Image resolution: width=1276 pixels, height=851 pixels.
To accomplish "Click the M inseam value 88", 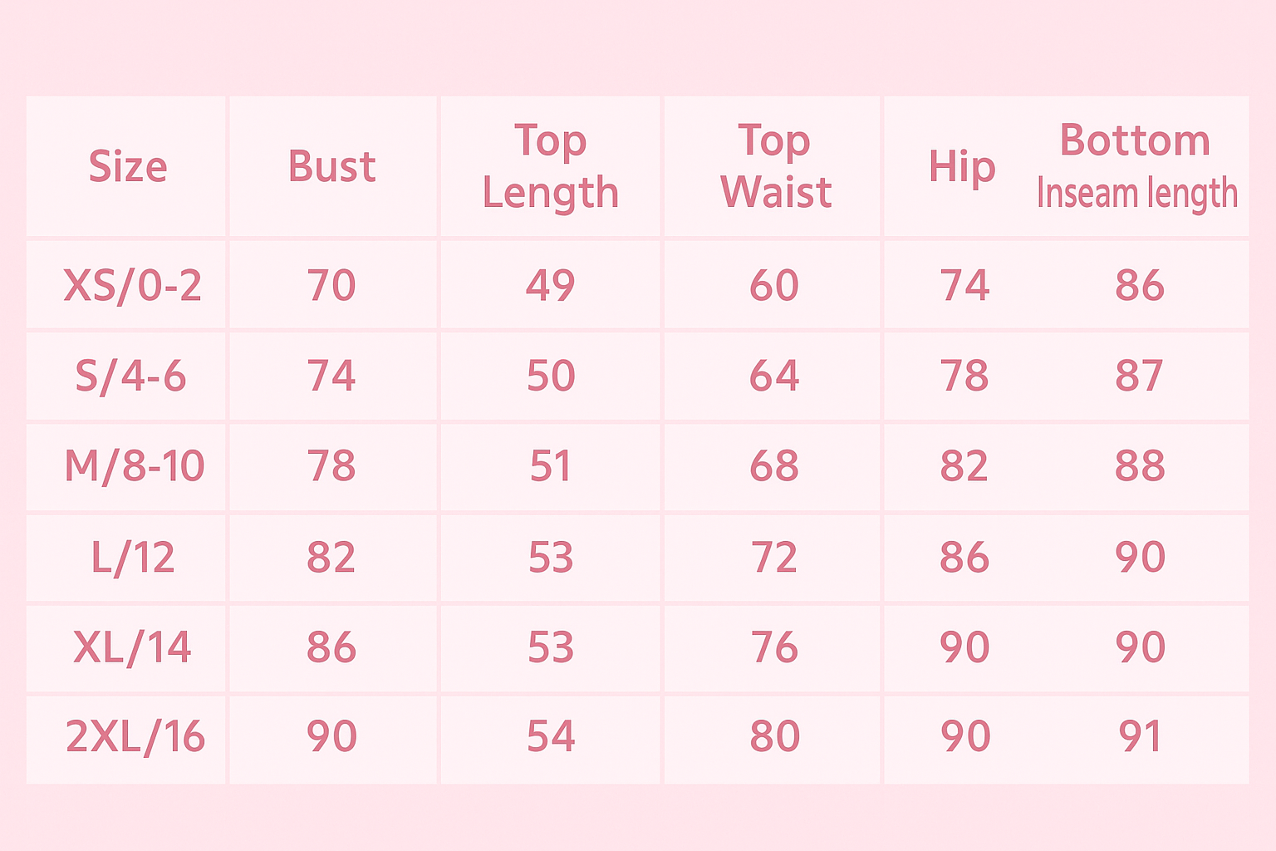I will click(x=1140, y=467).
